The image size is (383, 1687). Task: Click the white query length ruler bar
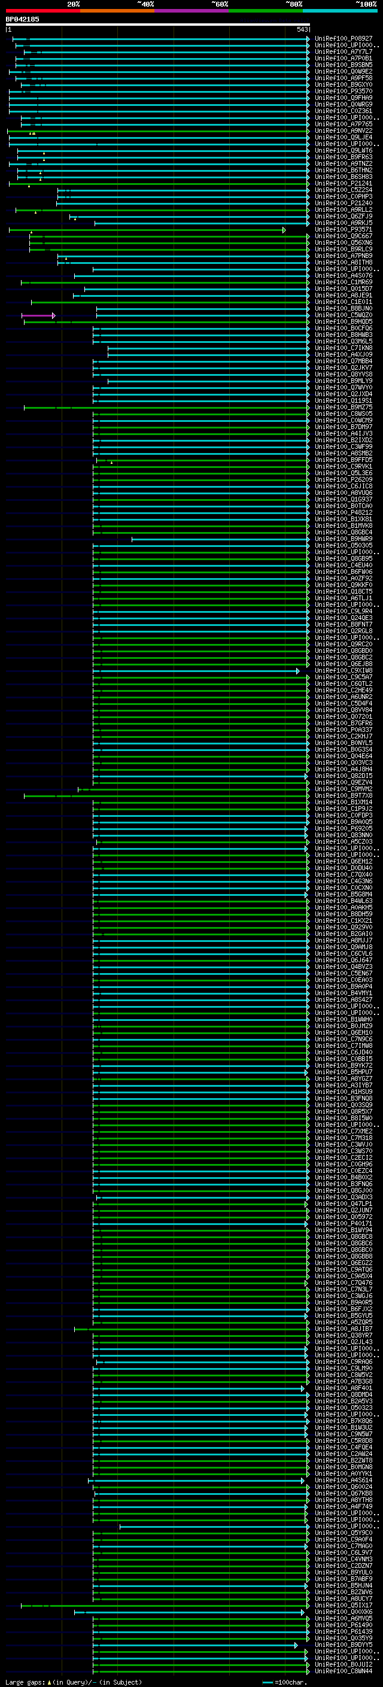click(158, 24)
